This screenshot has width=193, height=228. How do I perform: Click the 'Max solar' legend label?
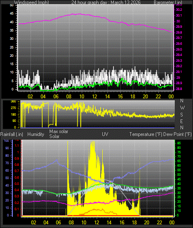coord(59,131)
